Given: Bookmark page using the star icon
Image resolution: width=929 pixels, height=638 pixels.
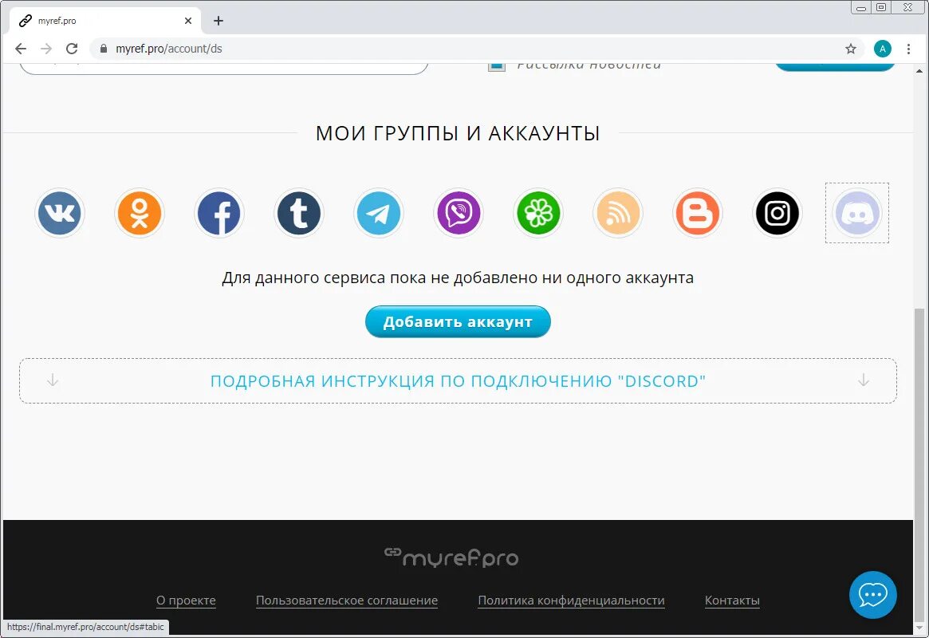Looking at the screenshot, I should pyautogui.click(x=851, y=49).
